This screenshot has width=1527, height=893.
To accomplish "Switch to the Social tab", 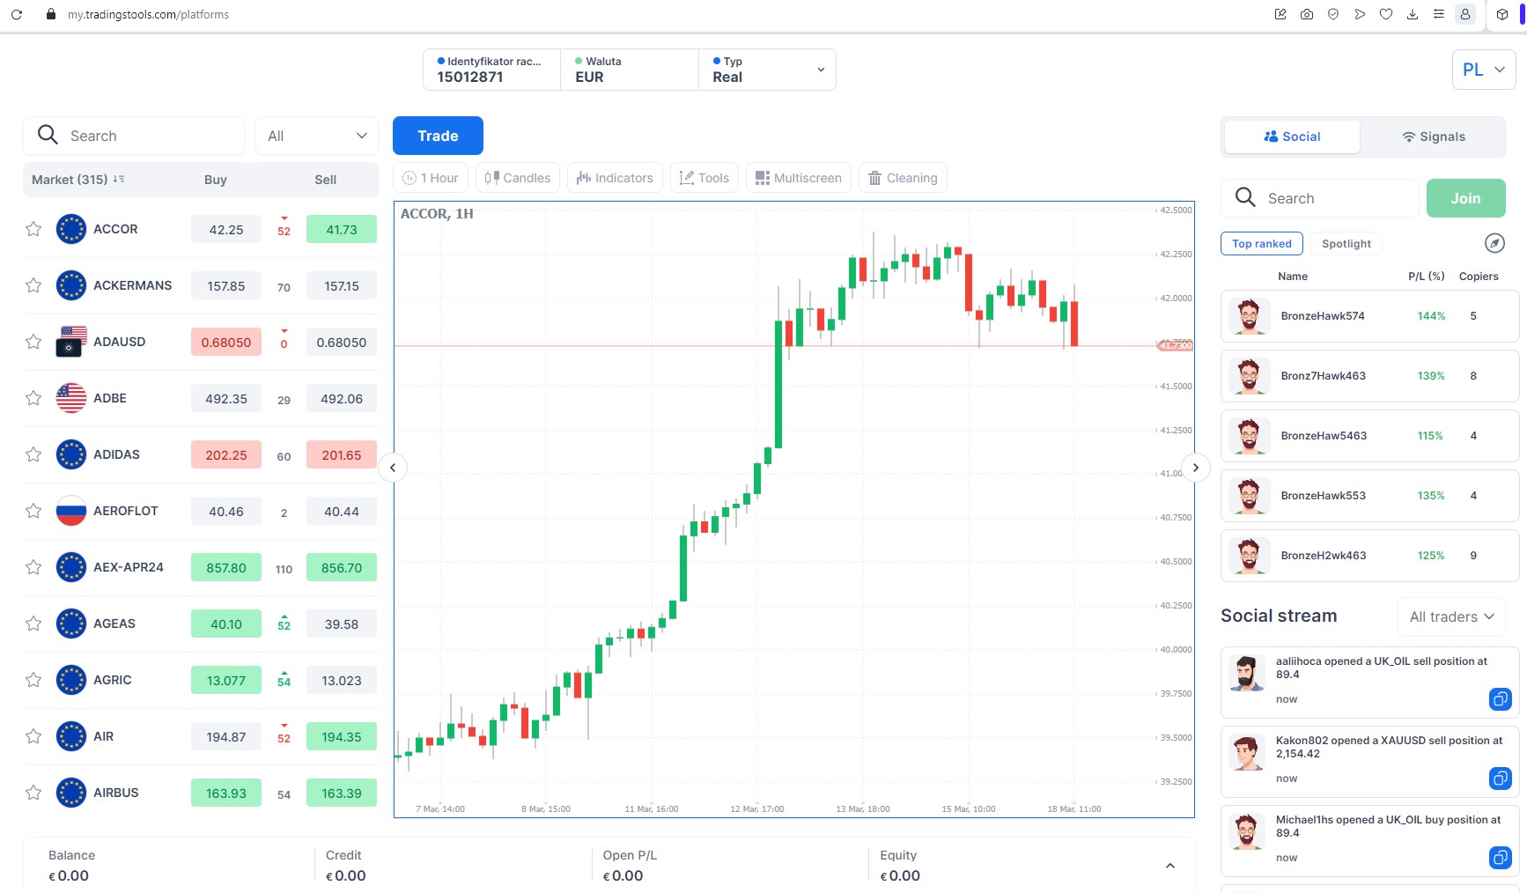I will tap(1292, 137).
